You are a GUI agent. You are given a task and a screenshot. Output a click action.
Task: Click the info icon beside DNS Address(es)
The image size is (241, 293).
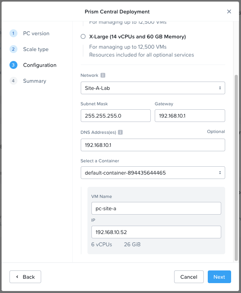coord(120,132)
